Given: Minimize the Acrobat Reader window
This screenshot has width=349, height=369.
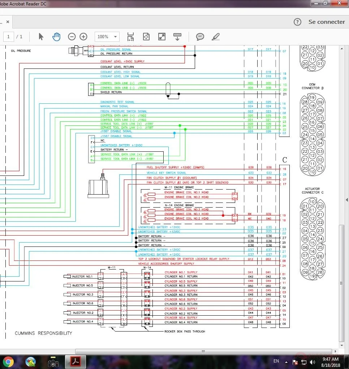Looking at the screenshot, I should tap(316, 3).
